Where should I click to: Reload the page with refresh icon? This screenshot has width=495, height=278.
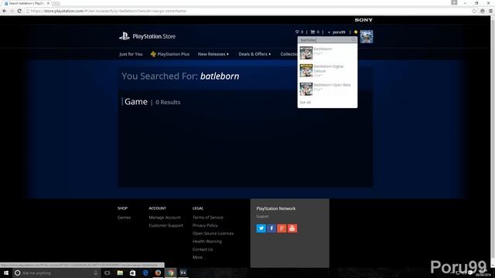tap(19, 11)
